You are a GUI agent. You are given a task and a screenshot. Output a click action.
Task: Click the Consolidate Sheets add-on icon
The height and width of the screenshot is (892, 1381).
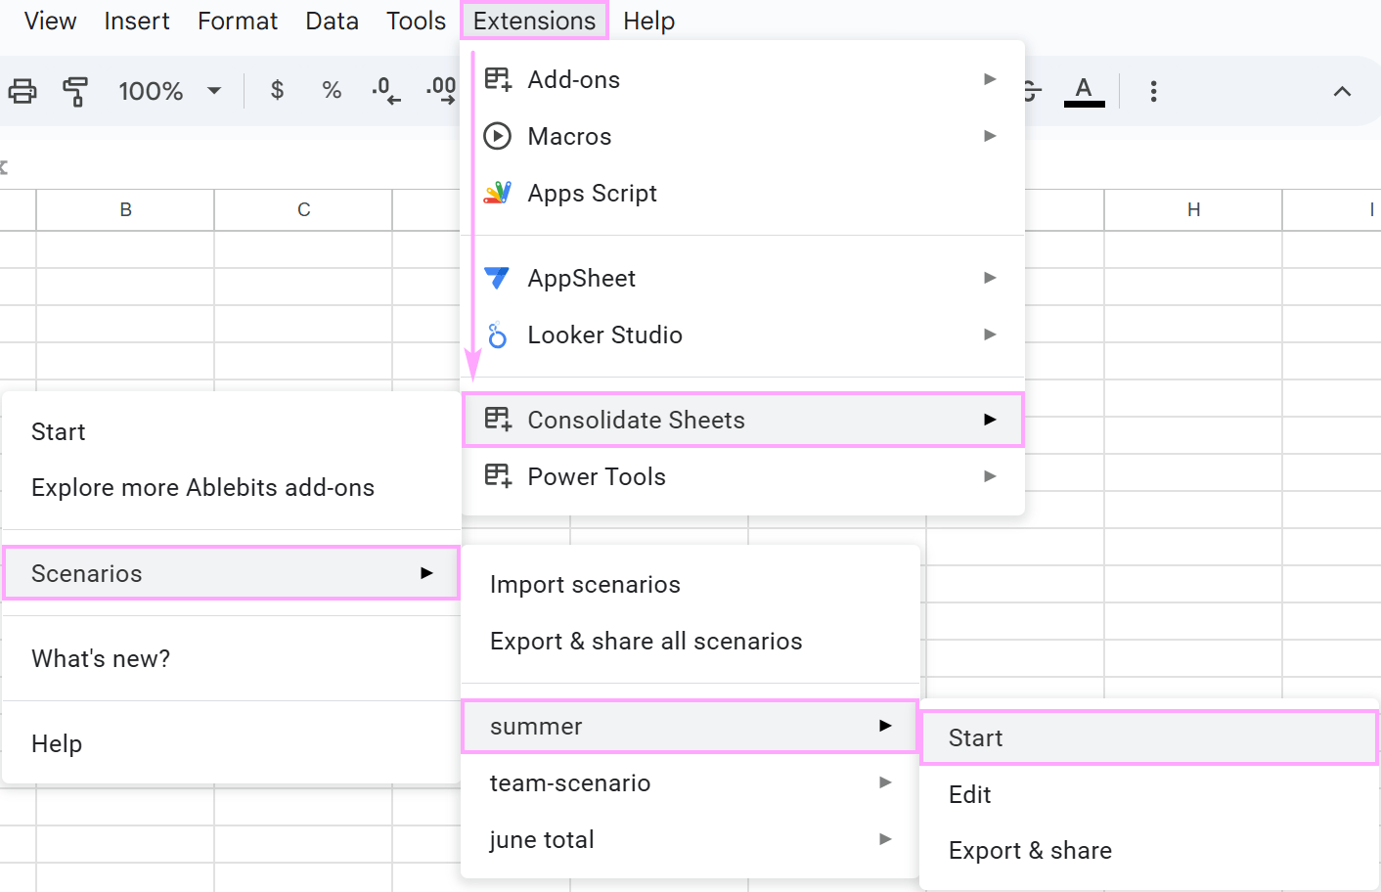coord(498,420)
